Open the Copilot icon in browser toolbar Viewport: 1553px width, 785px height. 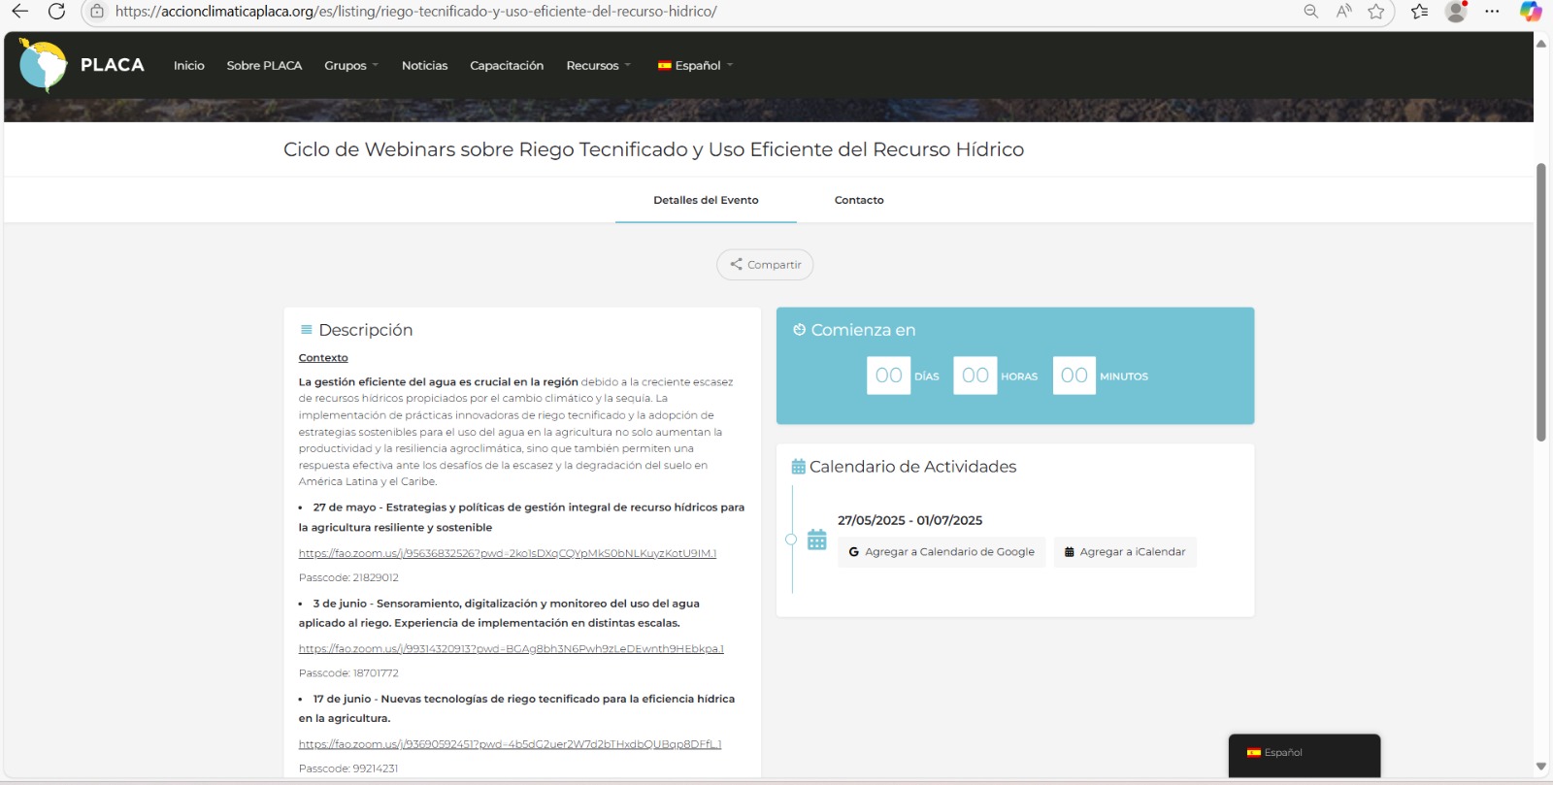[x=1531, y=12]
